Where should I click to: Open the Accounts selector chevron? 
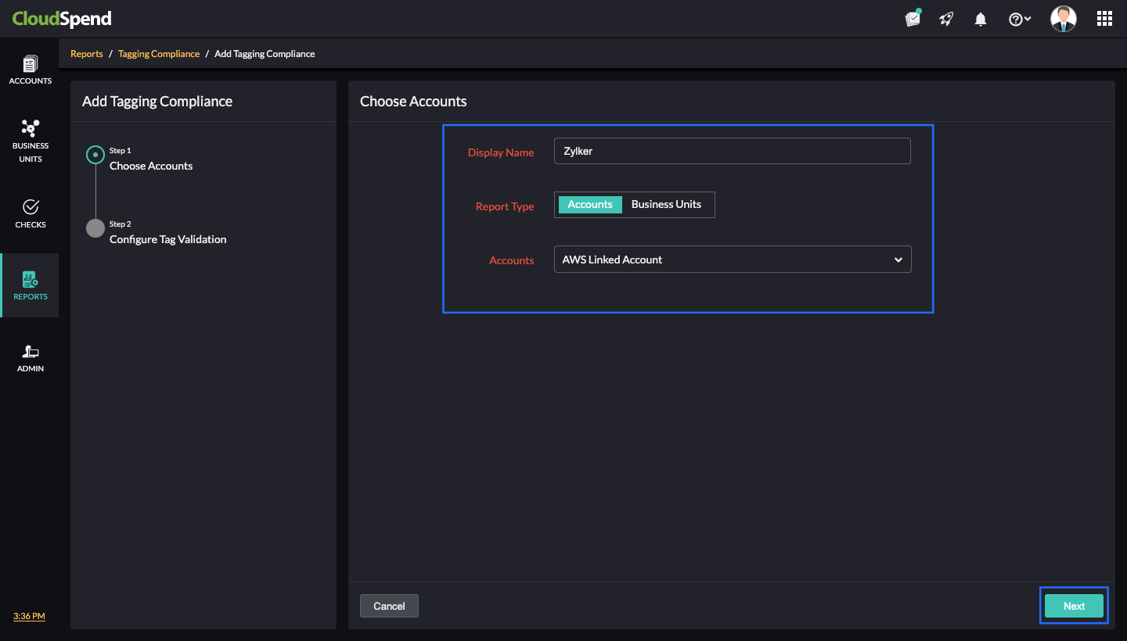(898, 259)
